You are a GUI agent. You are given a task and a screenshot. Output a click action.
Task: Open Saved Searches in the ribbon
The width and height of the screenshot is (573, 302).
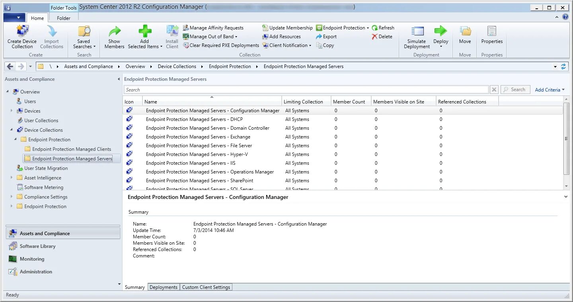click(84, 37)
